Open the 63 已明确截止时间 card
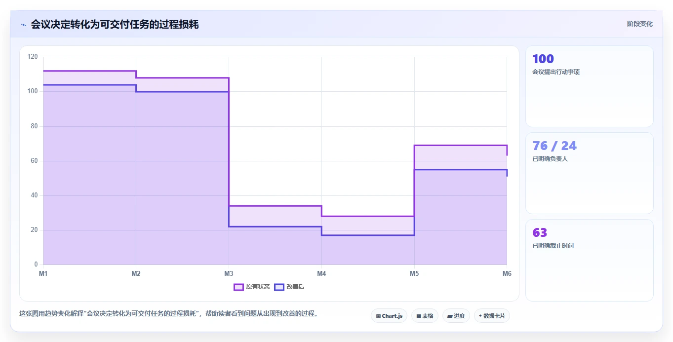Viewport: 673px width, 342px height. [590, 260]
